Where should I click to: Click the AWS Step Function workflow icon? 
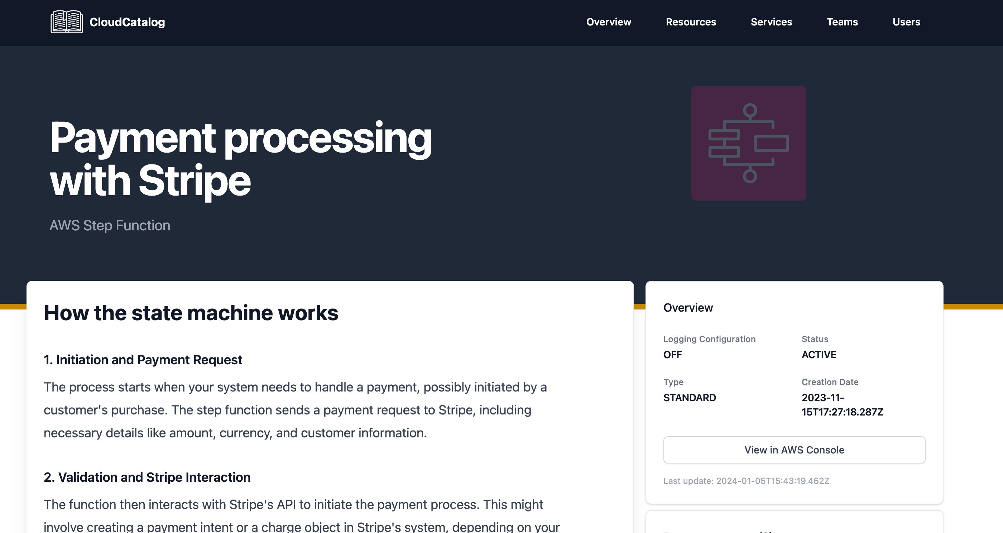(748, 143)
